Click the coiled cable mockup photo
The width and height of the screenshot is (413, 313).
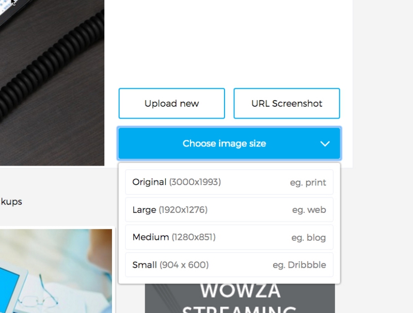[52, 83]
